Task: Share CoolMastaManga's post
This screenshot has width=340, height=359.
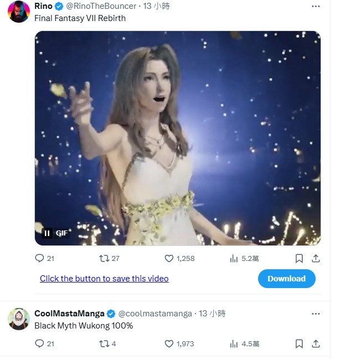Action: tap(316, 343)
